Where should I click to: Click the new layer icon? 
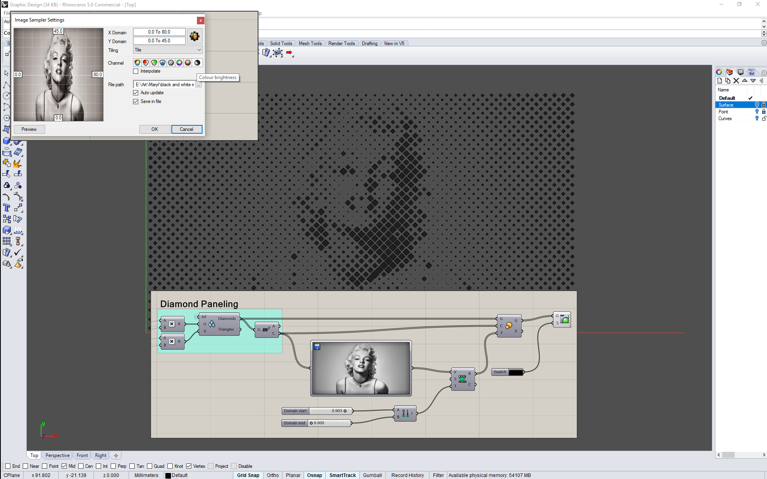(720, 81)
